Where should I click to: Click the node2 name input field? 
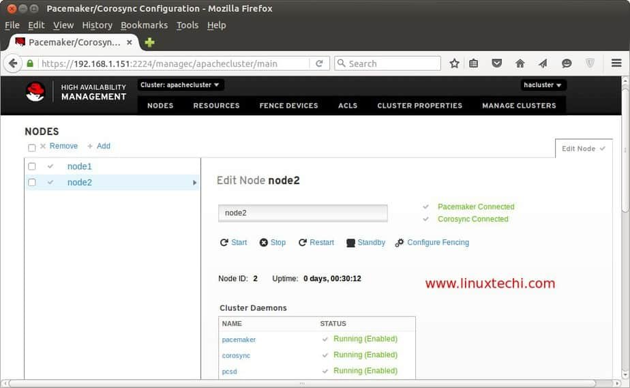coord(303,213)
